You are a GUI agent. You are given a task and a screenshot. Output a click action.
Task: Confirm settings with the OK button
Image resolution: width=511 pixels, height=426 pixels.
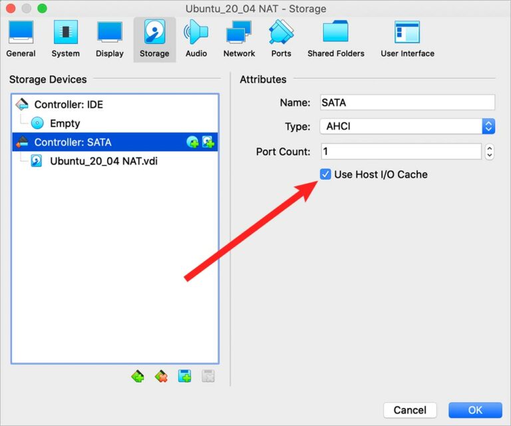coord(475,410)
